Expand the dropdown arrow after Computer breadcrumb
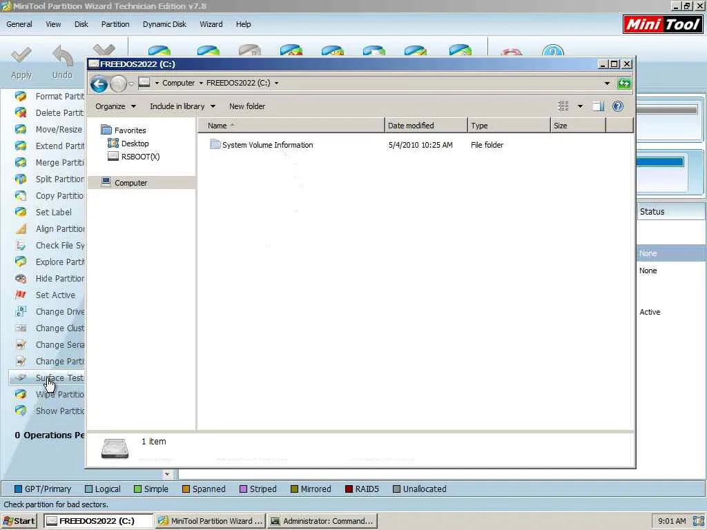707x530 pixels. [201, 83]
